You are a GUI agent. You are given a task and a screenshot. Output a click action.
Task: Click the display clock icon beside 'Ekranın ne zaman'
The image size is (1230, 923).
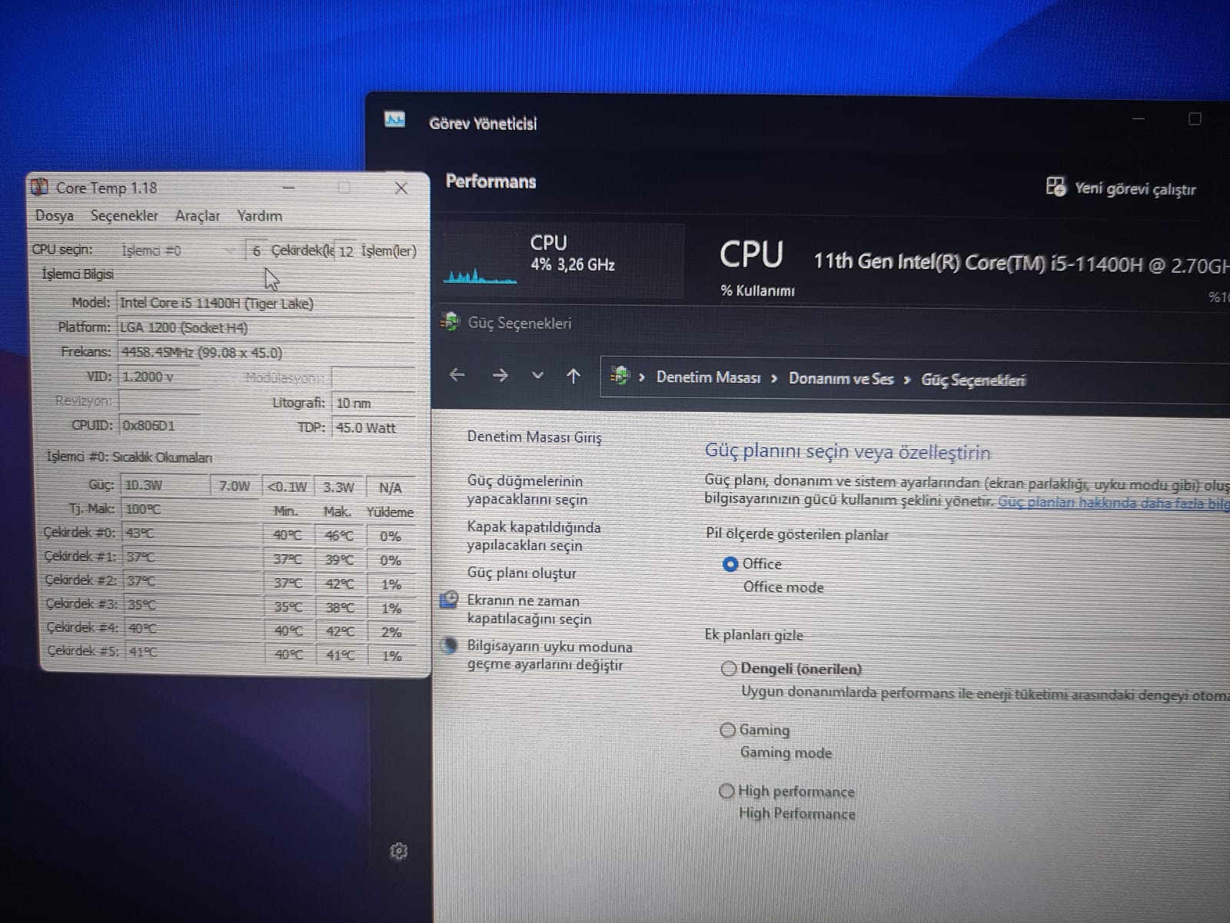449,599
